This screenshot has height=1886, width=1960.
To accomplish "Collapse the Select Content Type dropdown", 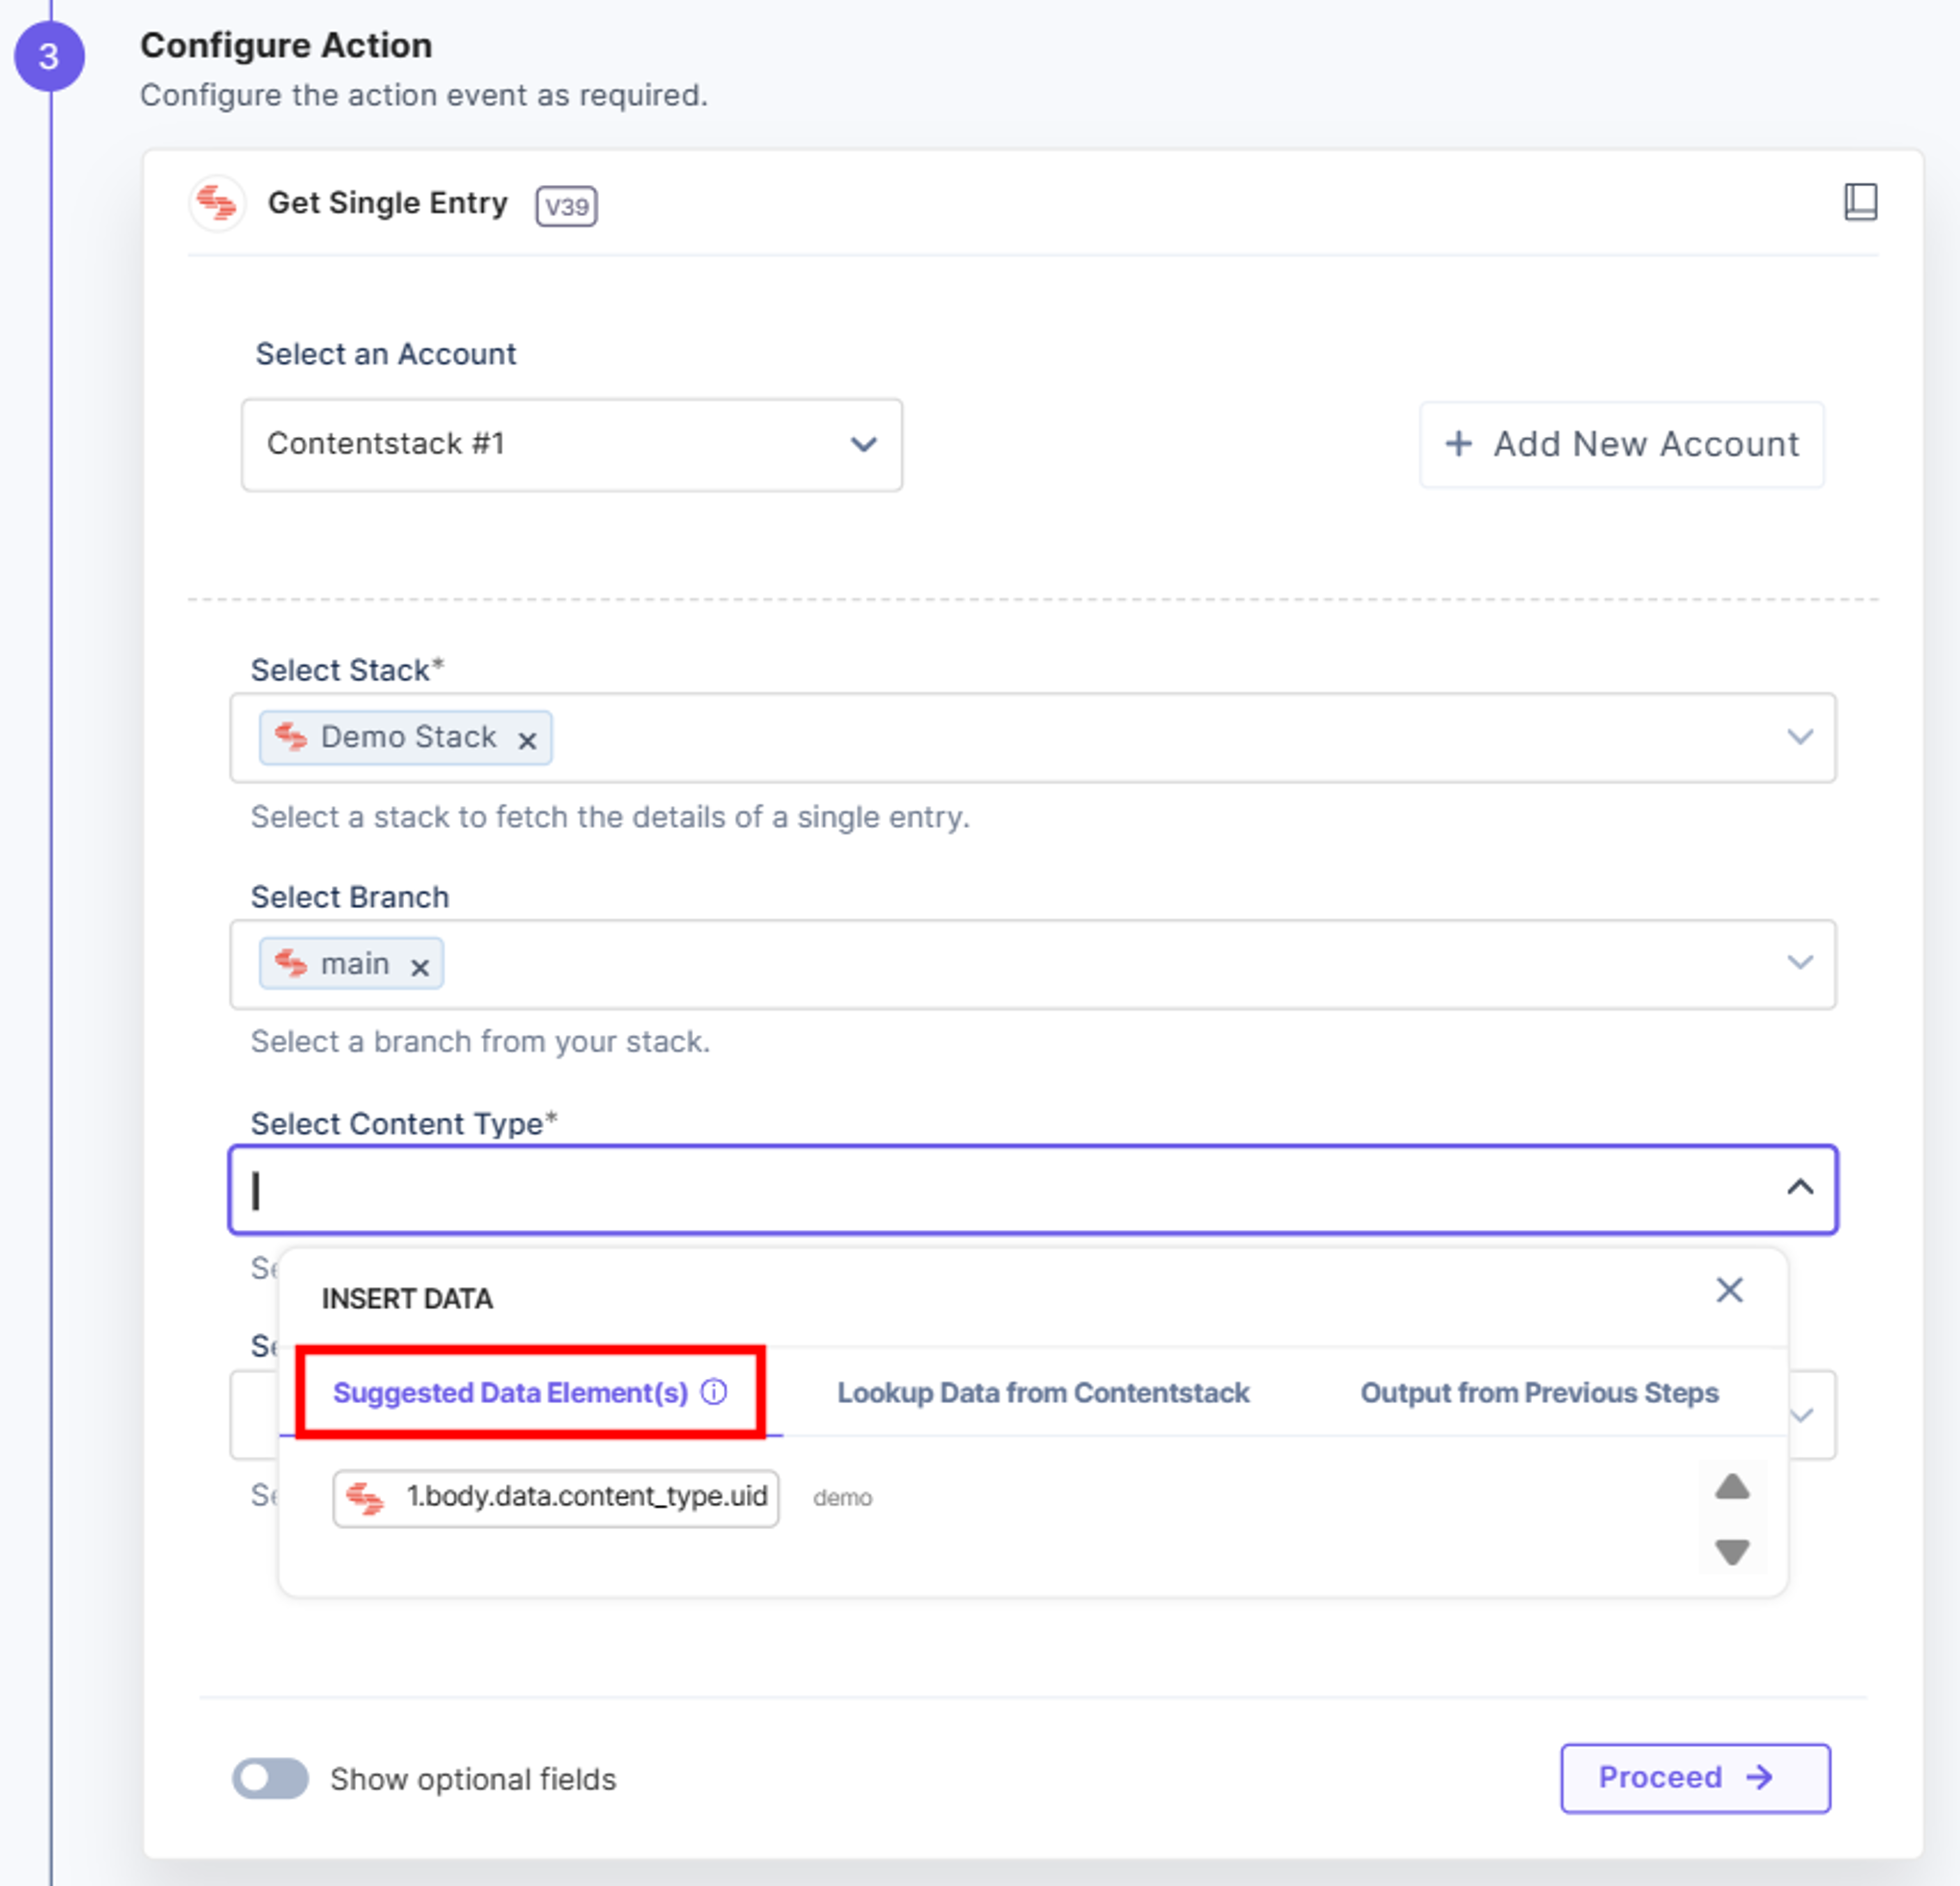I will click(x=1800, y=1187).
